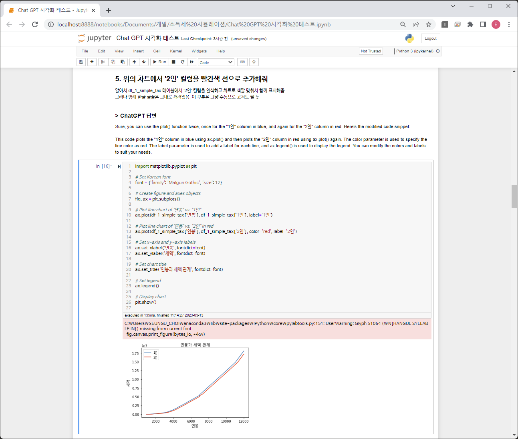Image resolution: width=518 pixels, height=439 pixels.
Task: Click the code line with plt.show()
Action: pyautogui.click(x=146, y=302)
